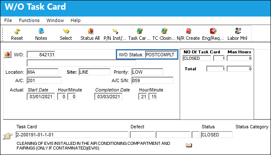This screenshot has height=155, width=271.
Task: Open the envelope icon next to task description
Action: (x=189, y=145)
